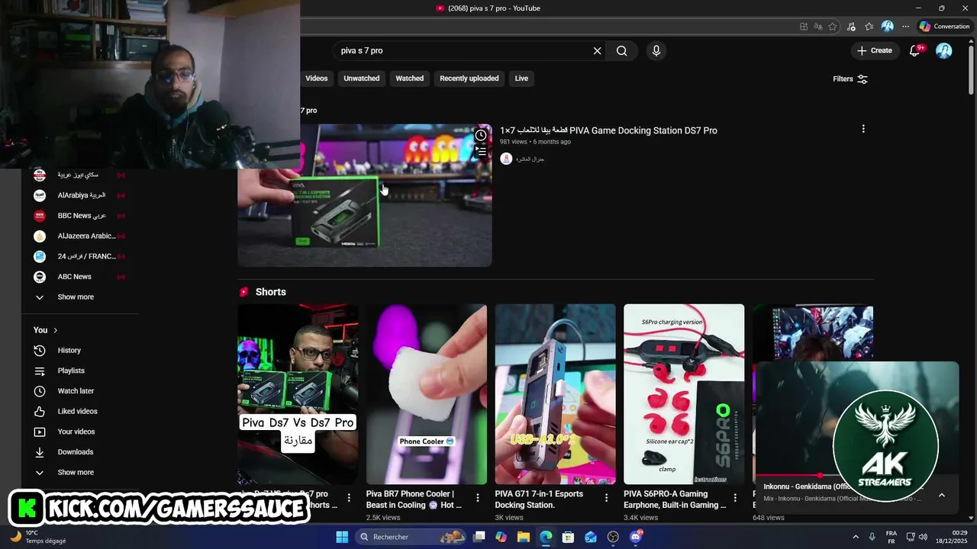The image size is (977, 549).
Task: Open options for PIVA S6PRO-A Earphone short
Action: [x=735, y=497]
